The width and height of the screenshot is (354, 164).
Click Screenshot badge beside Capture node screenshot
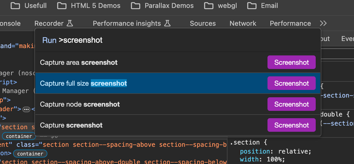[x=292, y=104]
